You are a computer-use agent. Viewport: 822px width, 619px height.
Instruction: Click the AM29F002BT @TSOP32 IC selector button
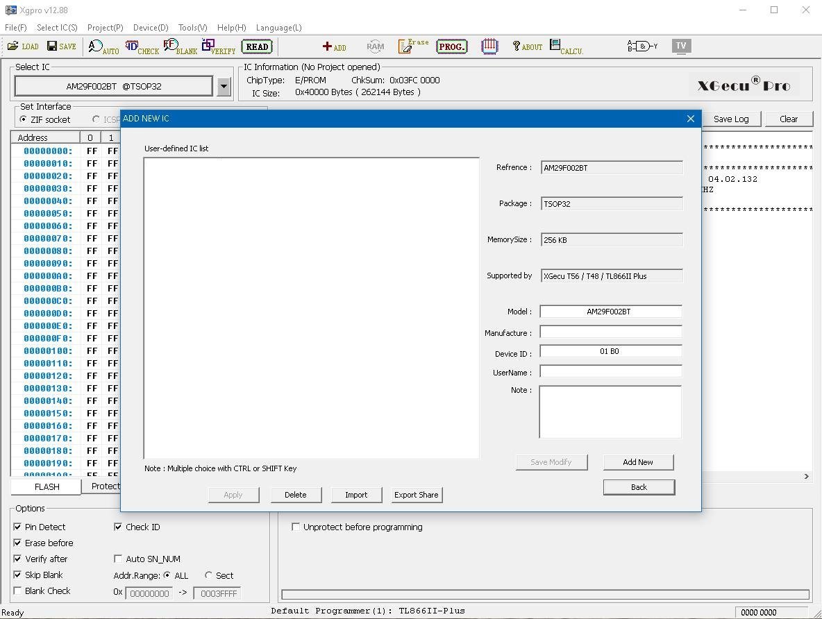click(114, 87)
